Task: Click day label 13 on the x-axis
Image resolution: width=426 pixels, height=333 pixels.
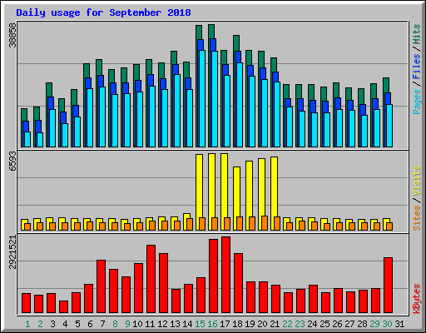Action: tap(175, 324)
